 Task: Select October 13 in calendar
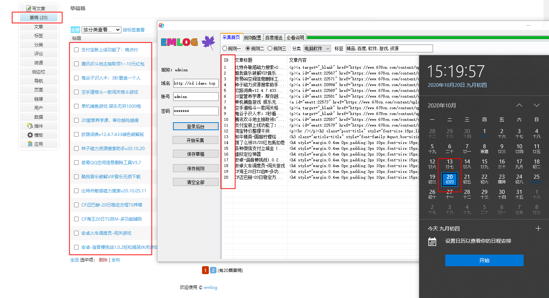click(450, 164)
